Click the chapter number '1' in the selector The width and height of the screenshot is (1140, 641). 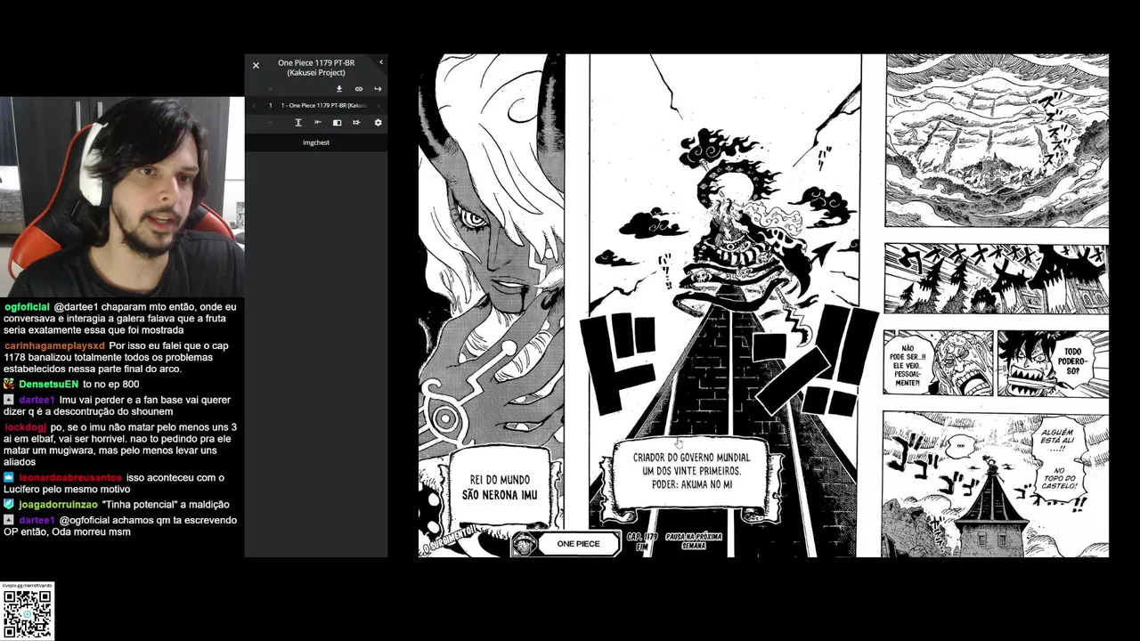tap(271, 105)
